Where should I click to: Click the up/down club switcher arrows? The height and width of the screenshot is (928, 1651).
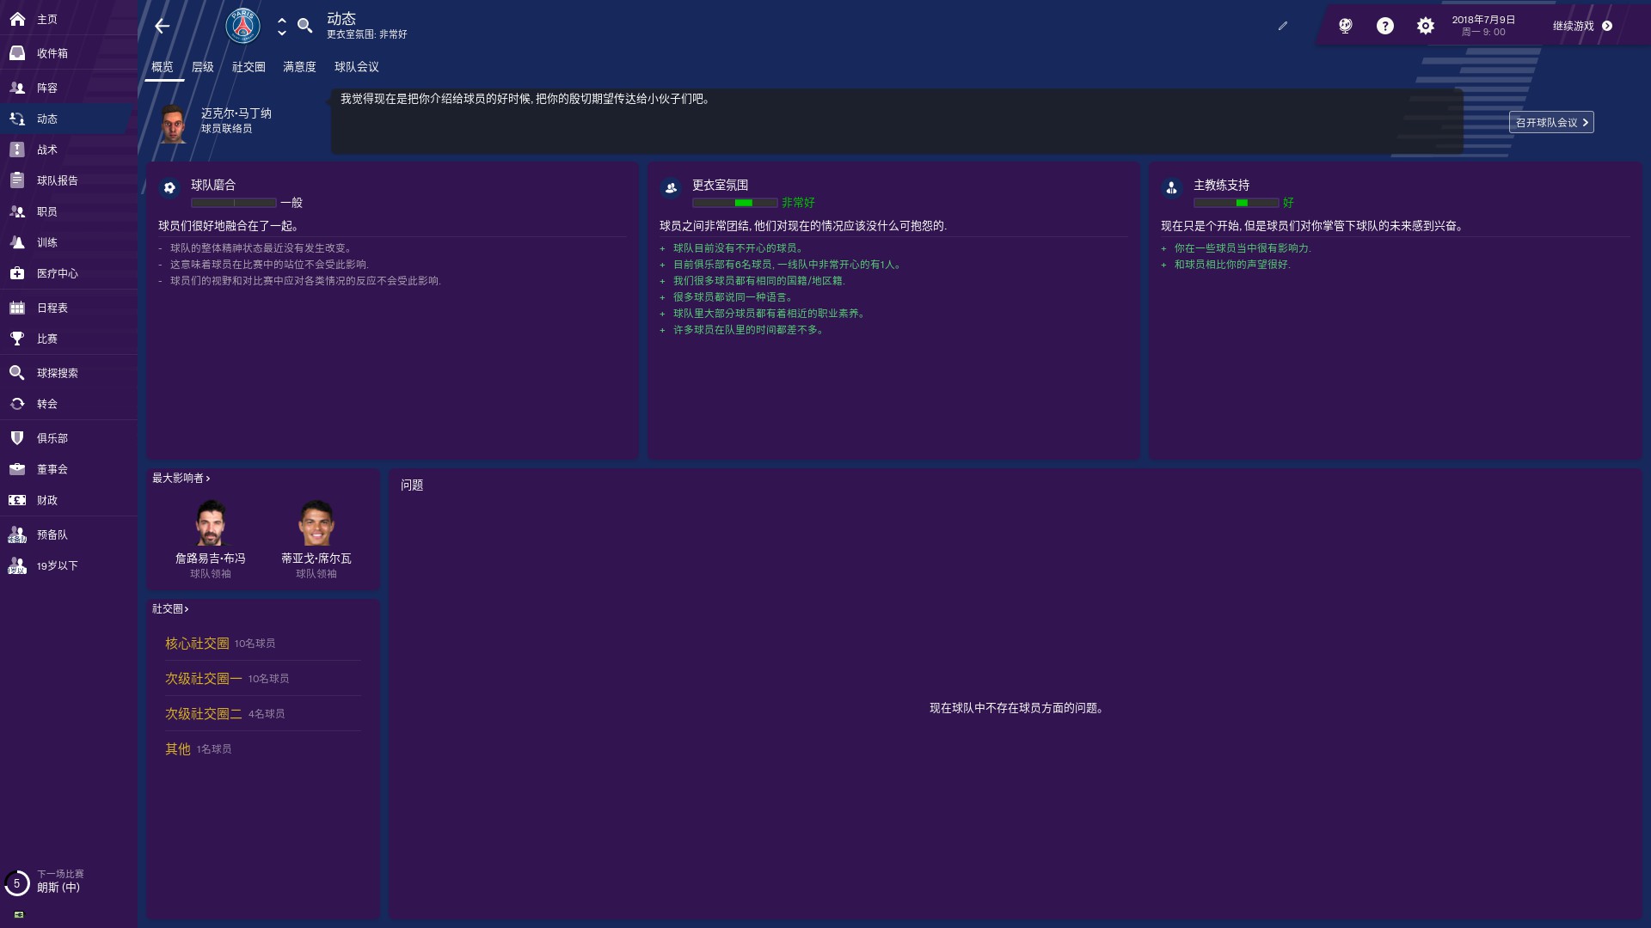coord(281,27)
